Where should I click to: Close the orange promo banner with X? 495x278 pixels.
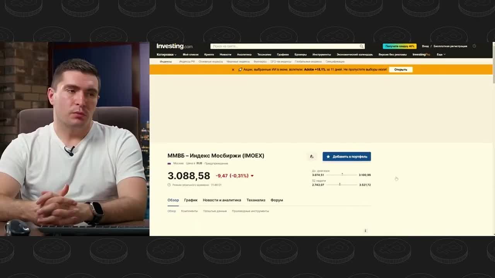coord(233,69)
